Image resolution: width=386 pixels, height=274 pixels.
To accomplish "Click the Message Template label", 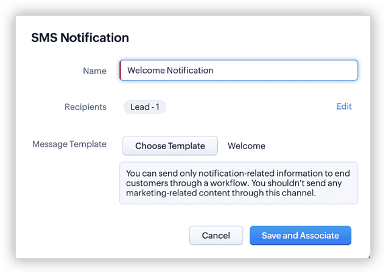I will [69, 144].
